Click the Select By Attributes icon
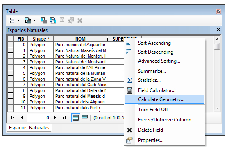 (44, 20)
